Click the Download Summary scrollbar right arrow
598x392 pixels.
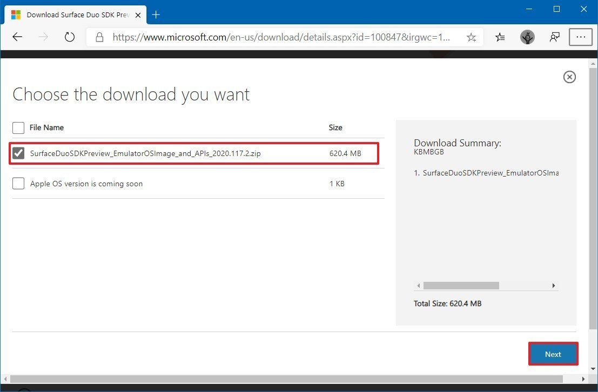coord(553,285)
